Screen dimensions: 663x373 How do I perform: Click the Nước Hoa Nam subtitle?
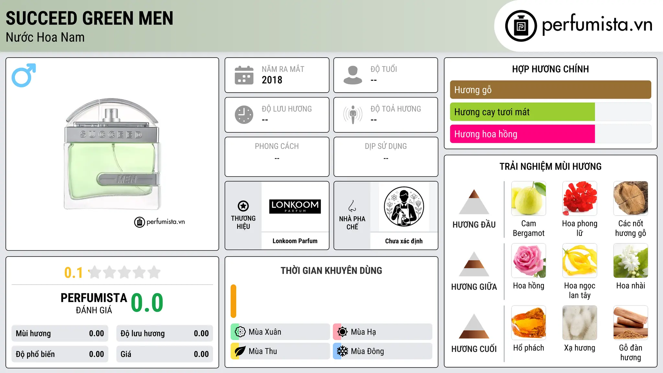pyautogui.click(x=45, y=37)
